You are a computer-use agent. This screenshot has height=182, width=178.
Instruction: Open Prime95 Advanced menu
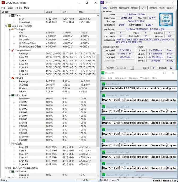tap(121, 78)
